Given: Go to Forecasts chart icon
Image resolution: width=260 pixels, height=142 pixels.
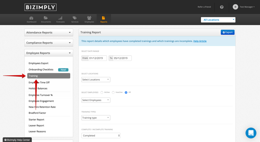Looking at the screenshot, I should [60, 18].
